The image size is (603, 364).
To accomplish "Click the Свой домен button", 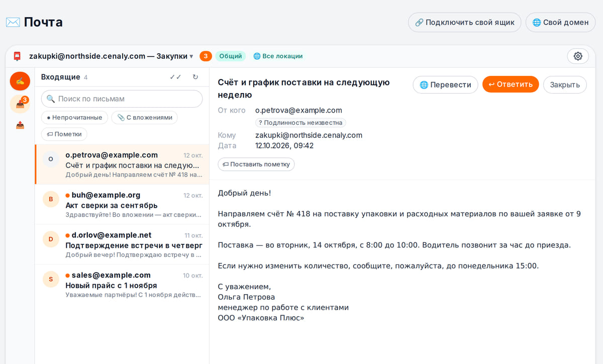I will pyautogui.click(x=560, y=23).
